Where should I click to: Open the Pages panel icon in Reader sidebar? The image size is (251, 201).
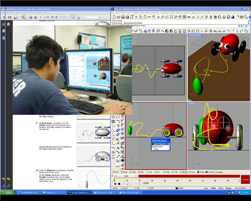(x=9, y=24)
